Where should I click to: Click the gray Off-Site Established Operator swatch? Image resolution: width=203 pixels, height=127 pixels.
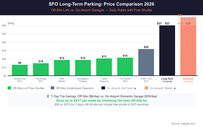(52, 88)
